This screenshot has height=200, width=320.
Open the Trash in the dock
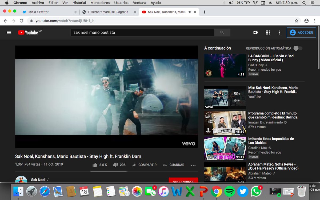302,191
